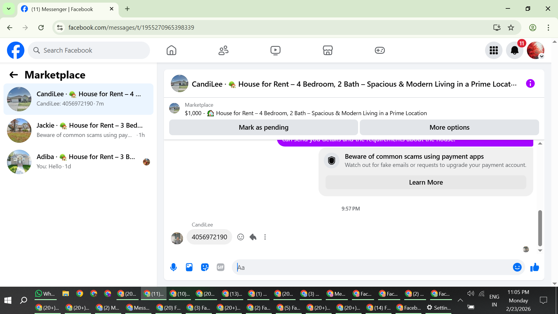Go to the Facebook Watch video tab

point(275,50)
